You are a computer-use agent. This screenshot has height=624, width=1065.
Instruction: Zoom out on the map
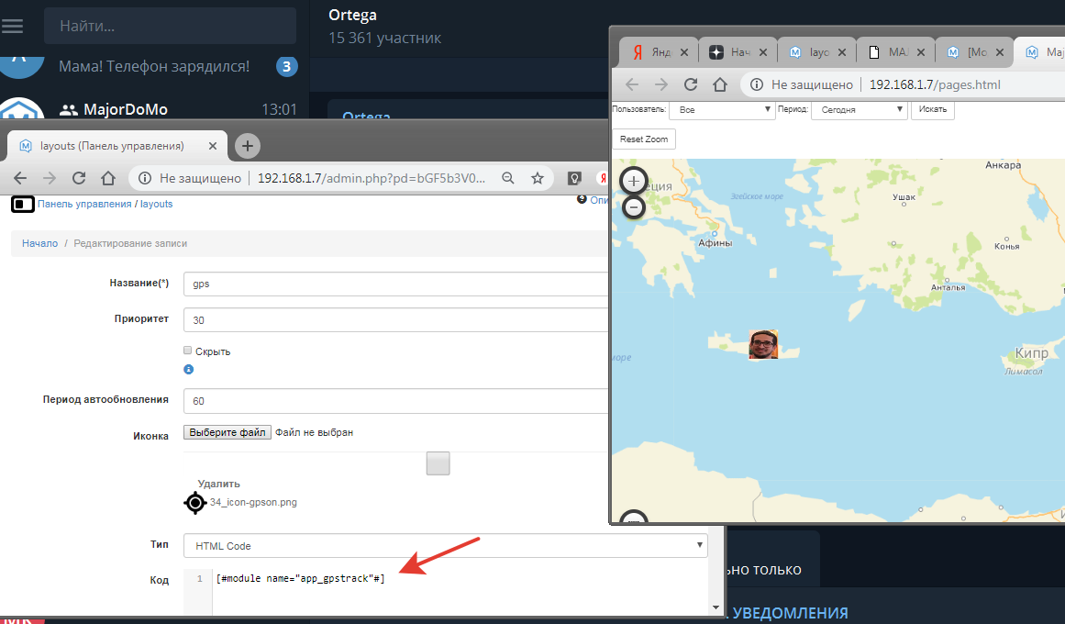633,207
